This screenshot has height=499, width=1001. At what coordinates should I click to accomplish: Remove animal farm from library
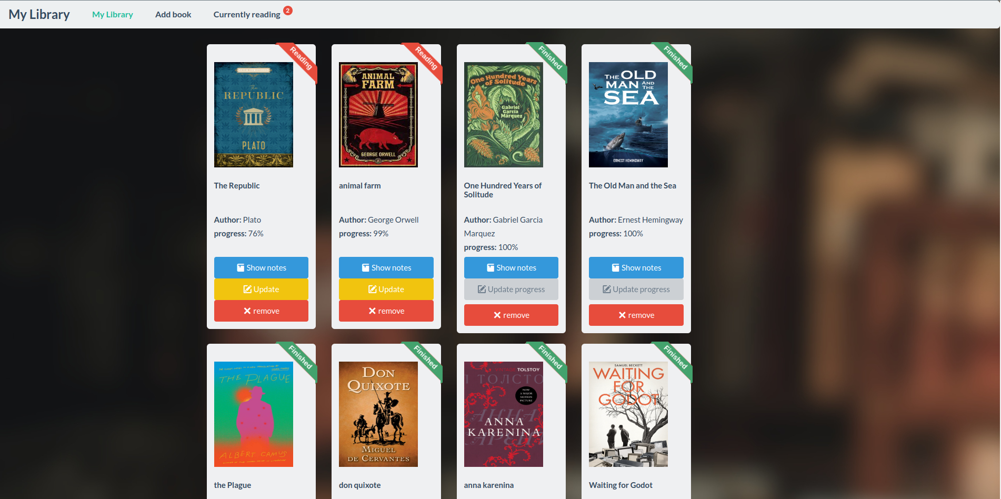(386, 311)
